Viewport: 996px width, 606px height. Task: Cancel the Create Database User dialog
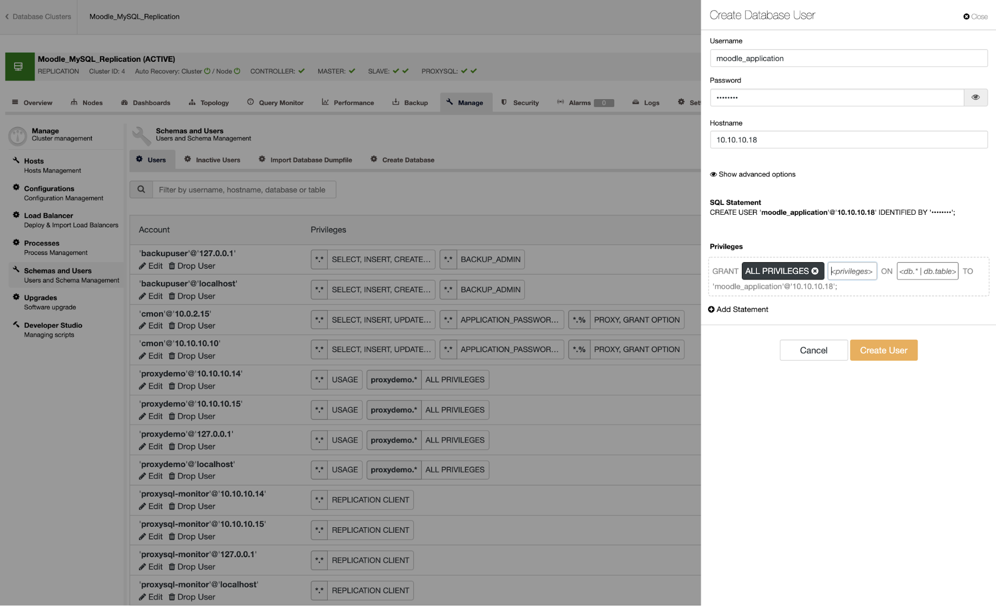click(x=813, y=350)
